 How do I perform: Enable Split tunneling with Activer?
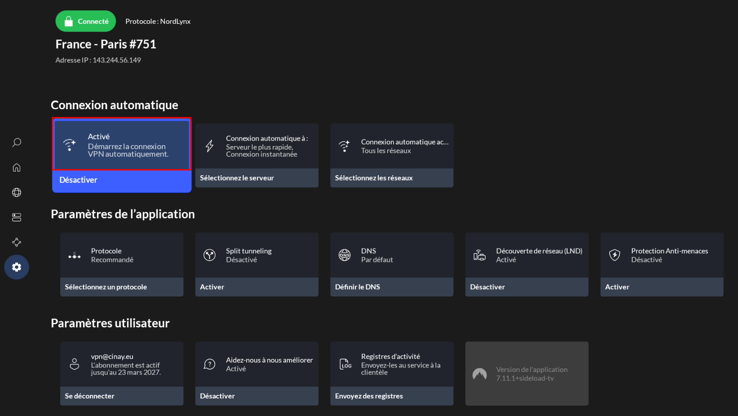(x=256, y=287)
